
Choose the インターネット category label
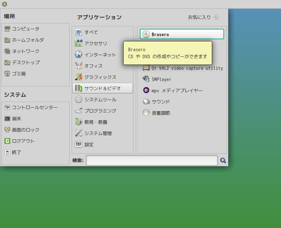(x=100, y=55)
